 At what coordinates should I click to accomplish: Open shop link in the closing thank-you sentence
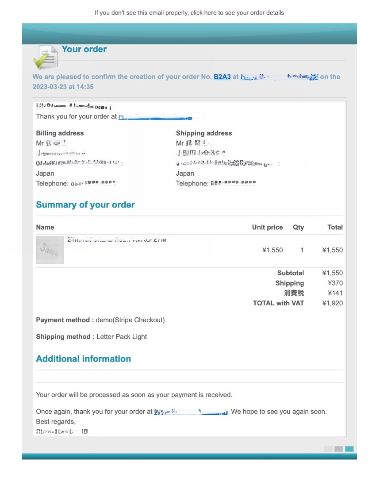tap(191, 412)
